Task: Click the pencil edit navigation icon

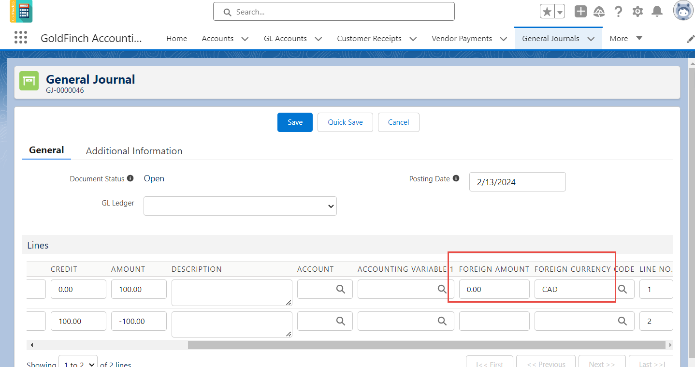Action: (691, 39)
